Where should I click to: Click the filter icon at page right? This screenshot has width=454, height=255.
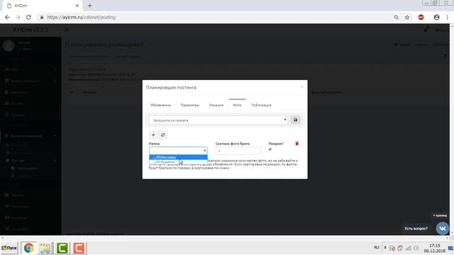tap(445, 56)
